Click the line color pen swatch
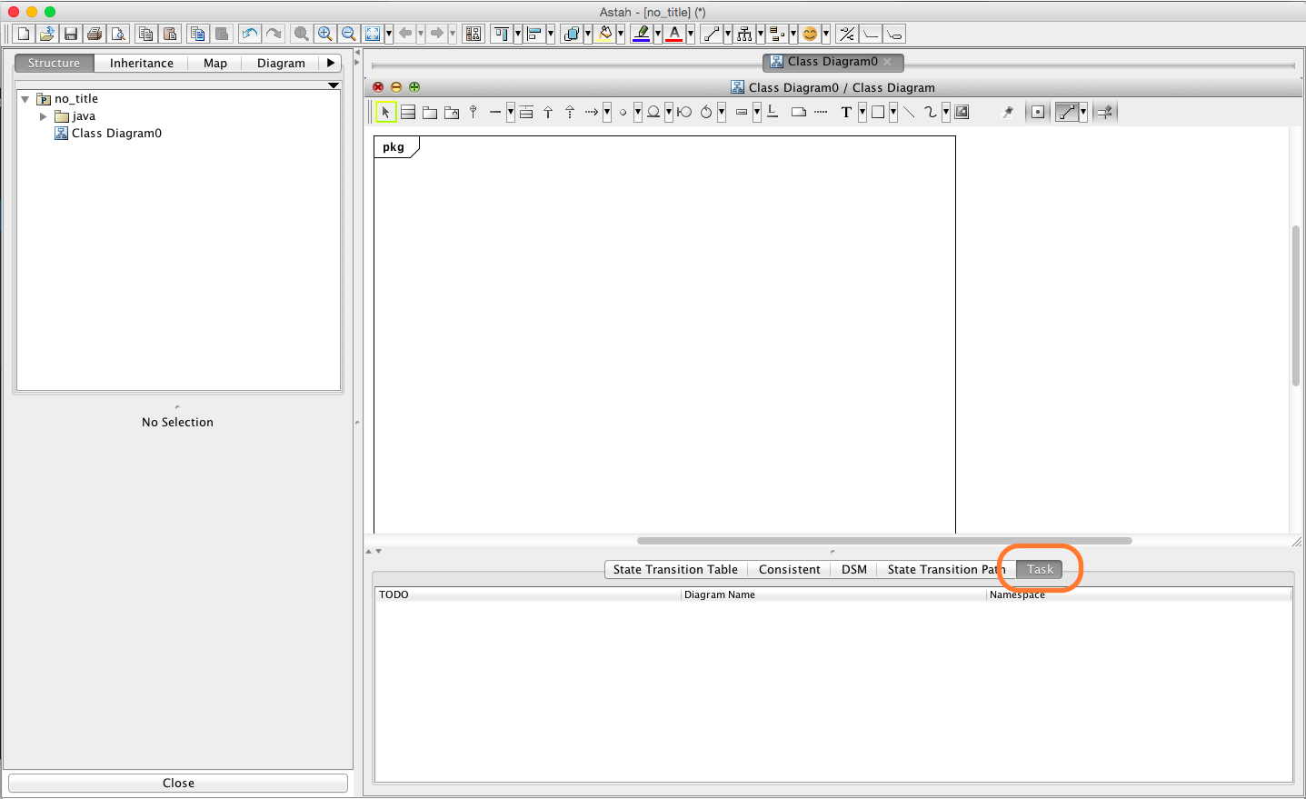This screenshot has width=1306, height=799. pyautogui.click(x=641, y=34)
